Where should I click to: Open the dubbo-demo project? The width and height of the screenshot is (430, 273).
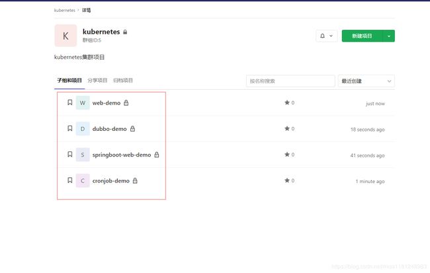(x=109, y=129)
